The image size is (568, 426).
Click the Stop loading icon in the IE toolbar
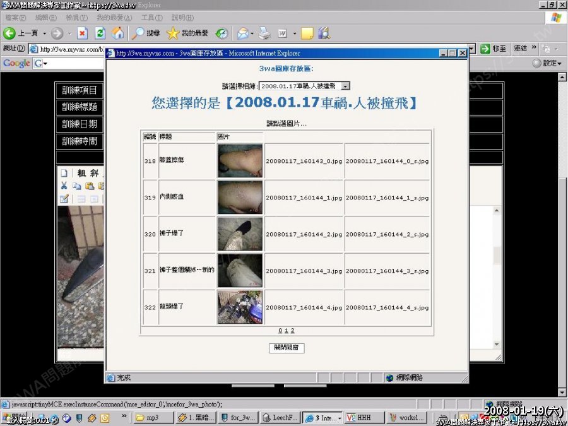pos(82,33)
